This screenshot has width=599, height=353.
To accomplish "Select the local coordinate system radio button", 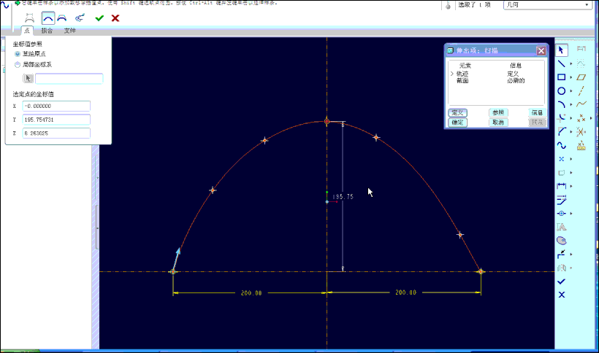I will tap(18, 65).
